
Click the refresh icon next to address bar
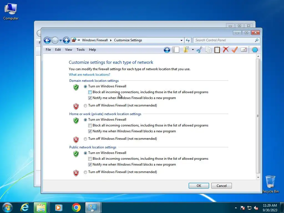click(188, 40)
